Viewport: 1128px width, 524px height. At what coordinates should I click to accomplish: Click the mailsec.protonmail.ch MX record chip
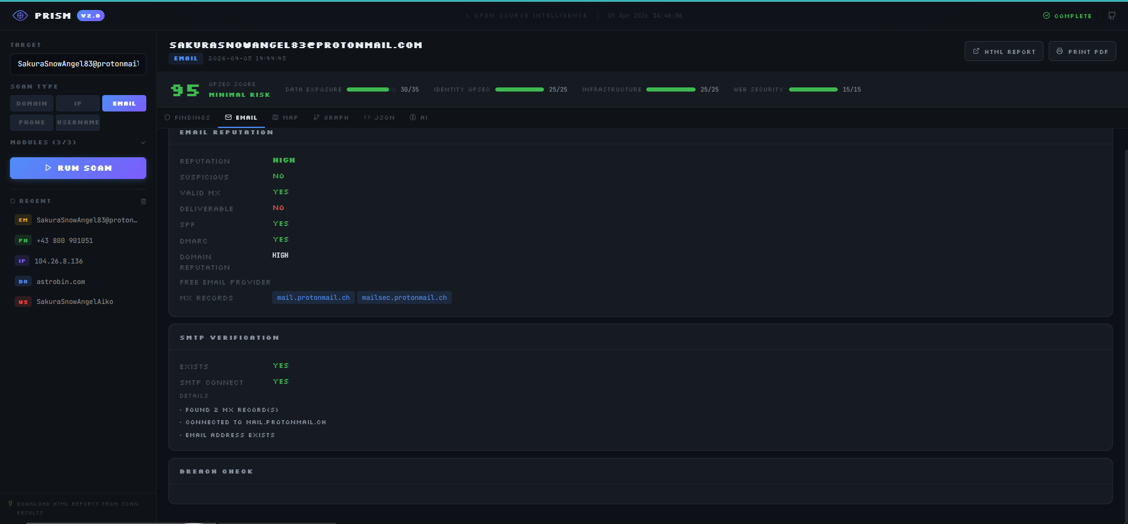click(x=404, y=298)
